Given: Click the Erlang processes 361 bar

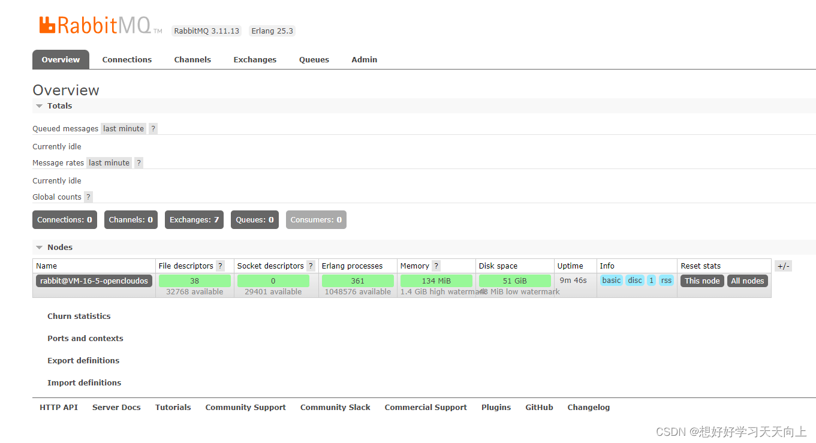Looking at the screenshot, I should pos(358,281).
